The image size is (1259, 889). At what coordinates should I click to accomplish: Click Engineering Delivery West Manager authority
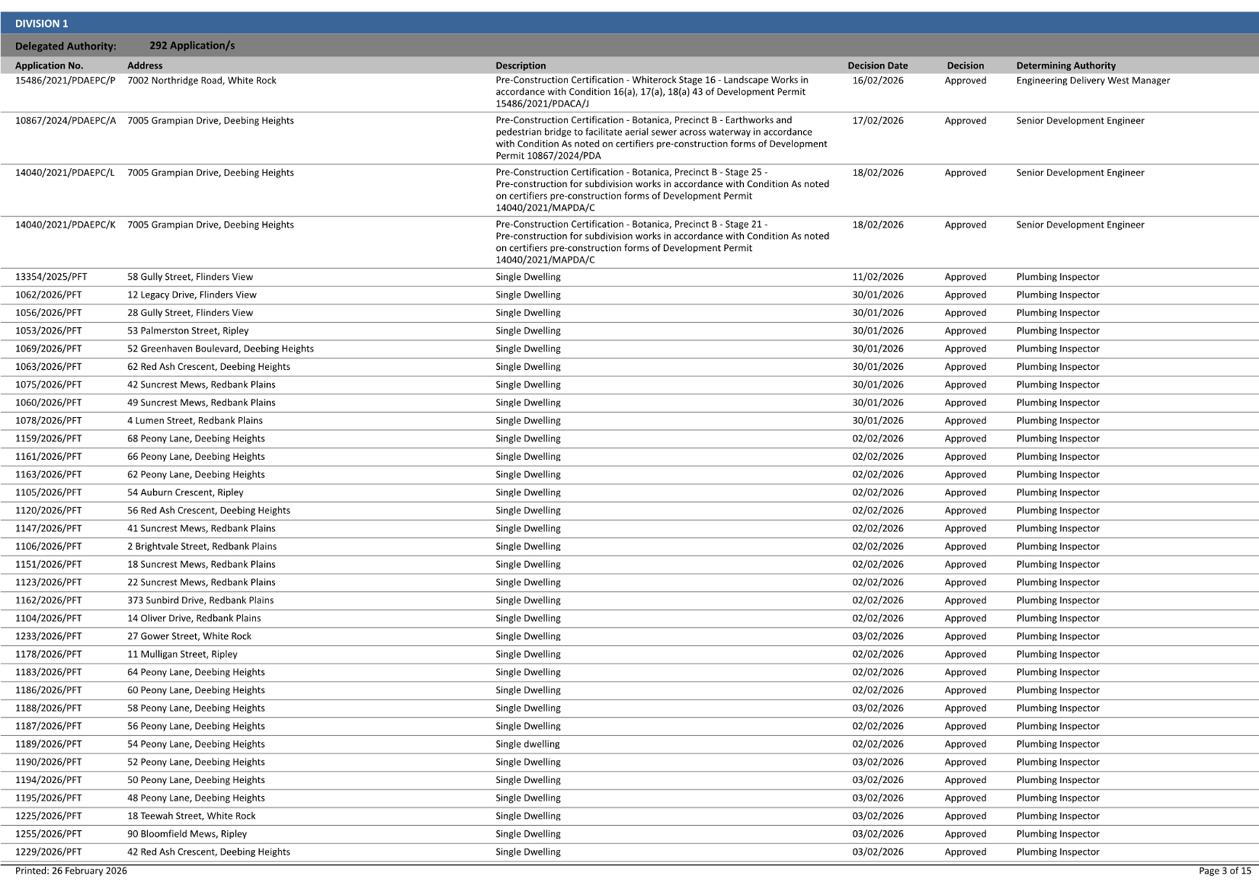pyautogui.click(x=1092, y=80)
